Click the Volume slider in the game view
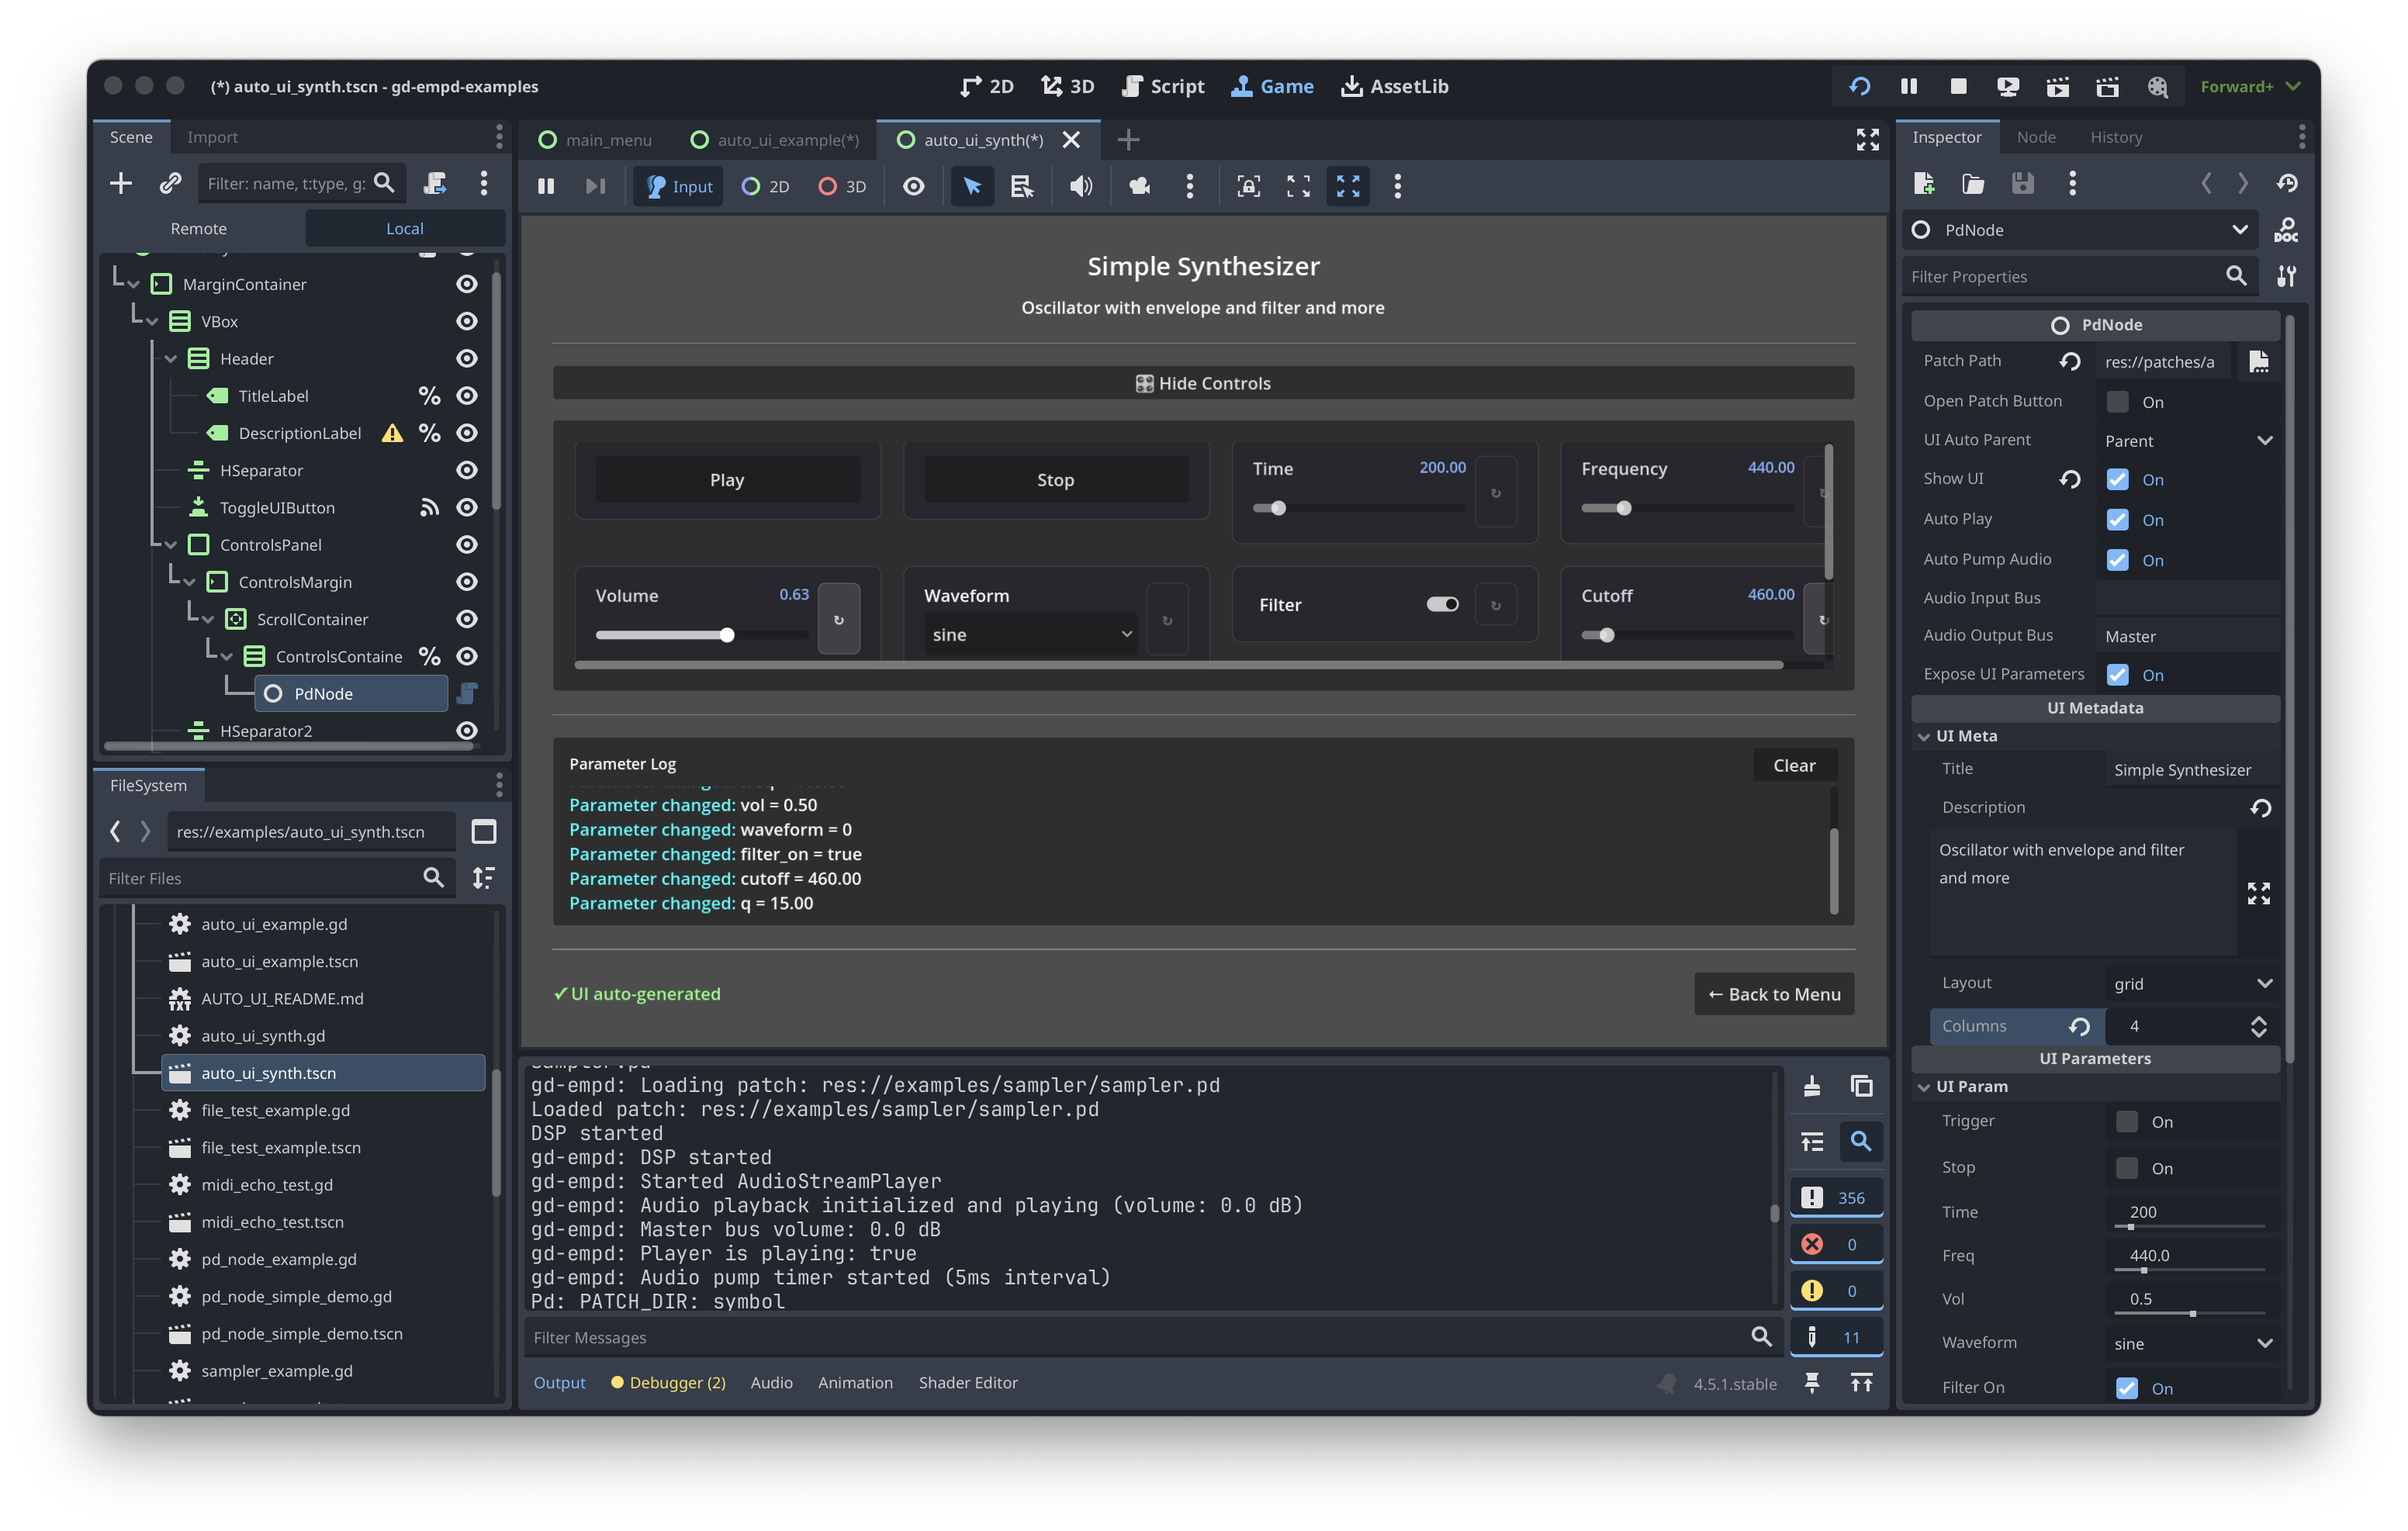This screenshot has height=1531, width=2408. (x=700, y=635)
